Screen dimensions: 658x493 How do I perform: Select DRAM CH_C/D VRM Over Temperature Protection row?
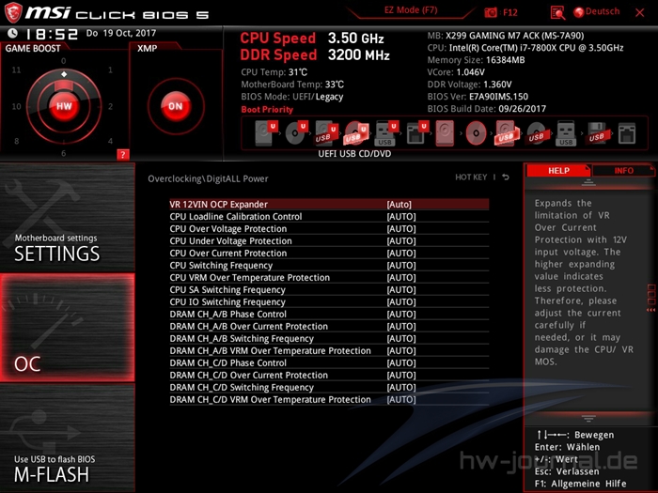click(329, 399)
